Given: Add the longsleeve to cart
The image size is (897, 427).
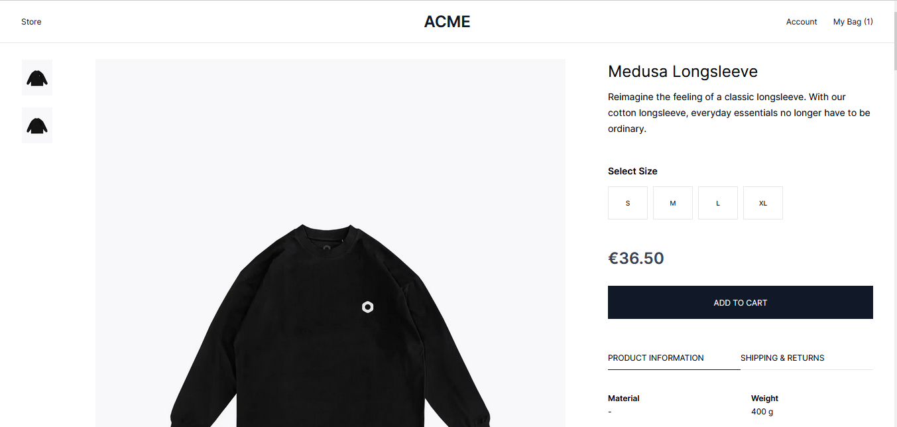Looking at the screenshot, I should tap(741, 302).
